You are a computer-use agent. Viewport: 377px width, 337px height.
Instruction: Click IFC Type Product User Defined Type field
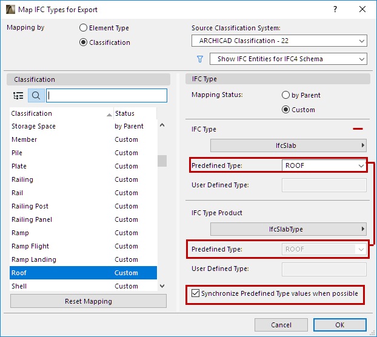pyautogui.click(x=324, y=269)
